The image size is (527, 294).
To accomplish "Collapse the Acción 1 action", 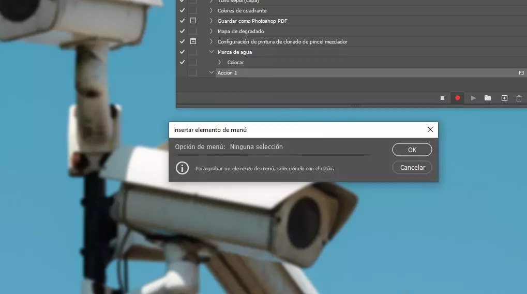I will coord(211,72).
